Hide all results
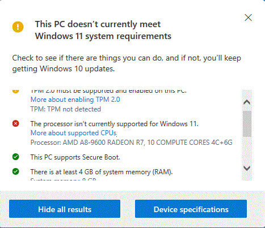The height and width of the screenshot is (228, 265). pos(65,209)
